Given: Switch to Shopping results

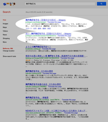Looking at the screenshot, I should pyautogui.click(x=6, y=38).
